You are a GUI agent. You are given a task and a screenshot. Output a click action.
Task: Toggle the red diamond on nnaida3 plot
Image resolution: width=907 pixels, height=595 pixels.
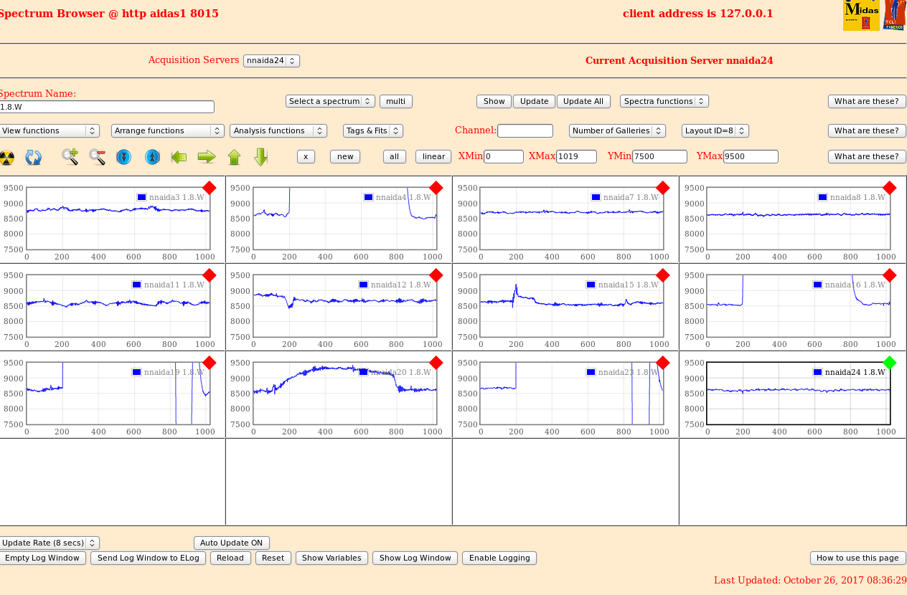pyautogui.click(x=209, y=188)
